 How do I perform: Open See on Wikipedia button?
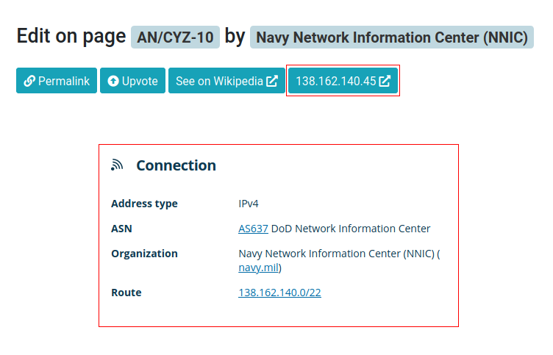(x=226, y=81)
